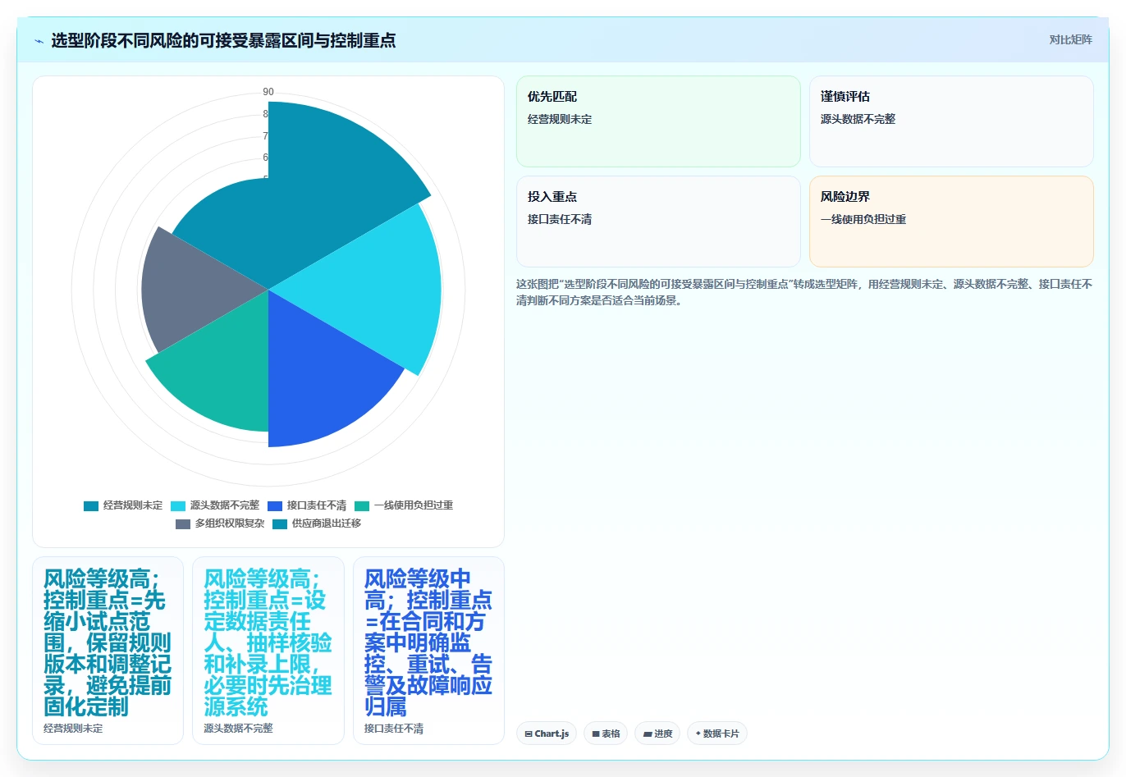Click the description paragraph starting 这张图把
The image size is (1126, 777).
tap(804, 292)
